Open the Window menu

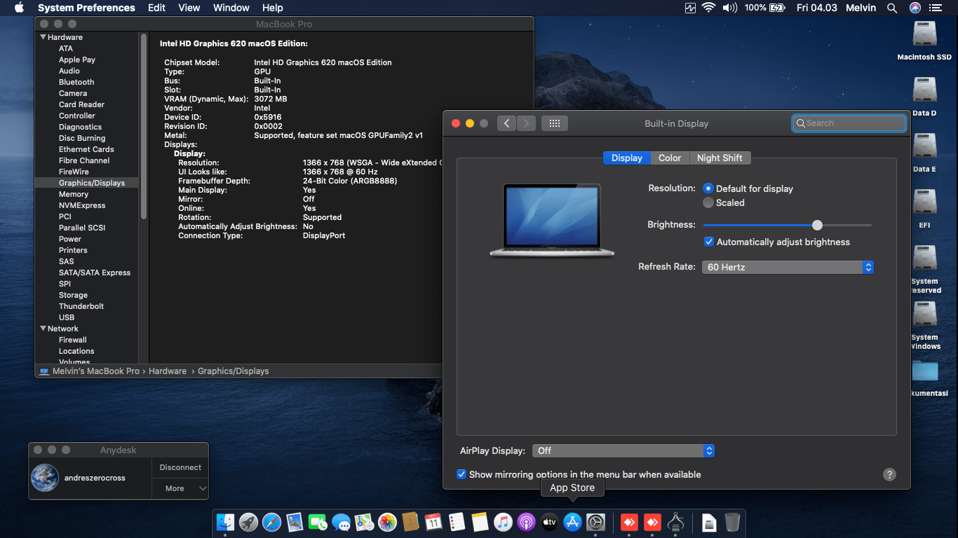[x=231, y=8]
